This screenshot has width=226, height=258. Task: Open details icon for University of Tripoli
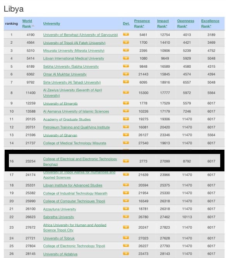[x=126, y=42]
